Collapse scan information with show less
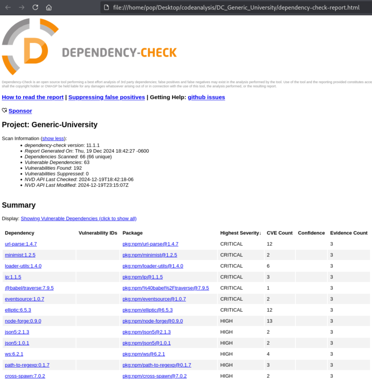The height and width of the screenshot is (381, 372). coord(53,138)
